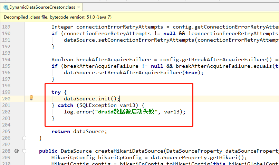Click SQLException in the catch clause
The height and width of the screenshot is (165, 279).
(98, 105)
